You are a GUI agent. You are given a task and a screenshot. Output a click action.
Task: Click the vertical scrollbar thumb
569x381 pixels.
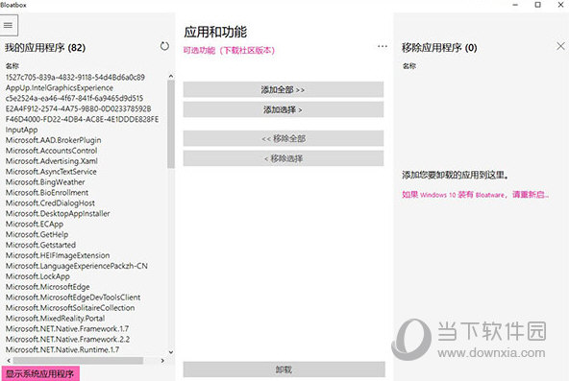tap(170, 124)
